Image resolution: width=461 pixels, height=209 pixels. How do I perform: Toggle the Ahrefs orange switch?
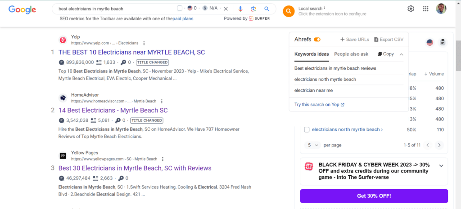tap(317, 40)
